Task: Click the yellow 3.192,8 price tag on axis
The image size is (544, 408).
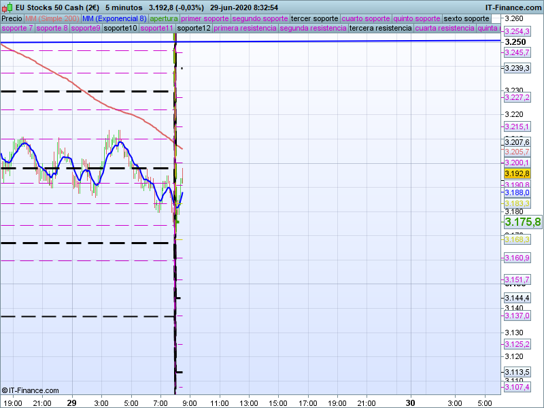Action: coord(517,174)
